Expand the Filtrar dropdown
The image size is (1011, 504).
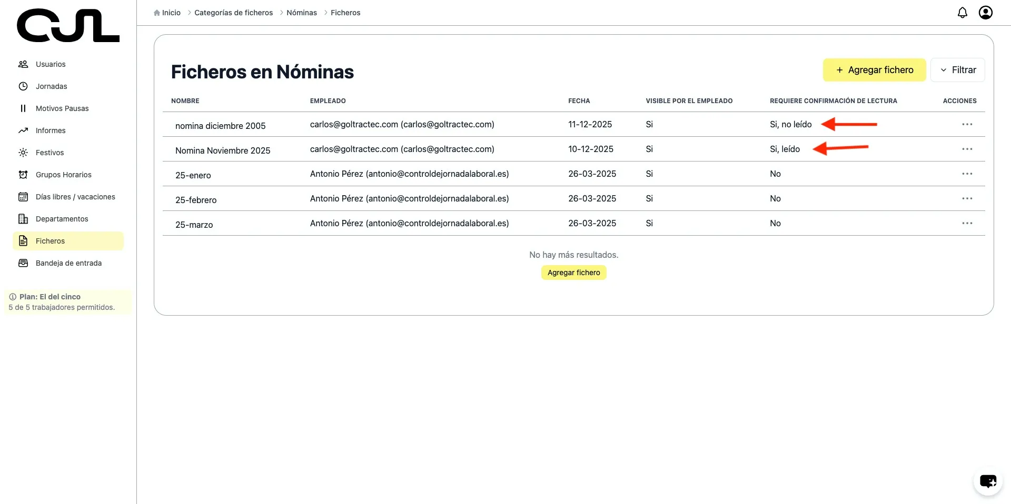pos(957,70)
